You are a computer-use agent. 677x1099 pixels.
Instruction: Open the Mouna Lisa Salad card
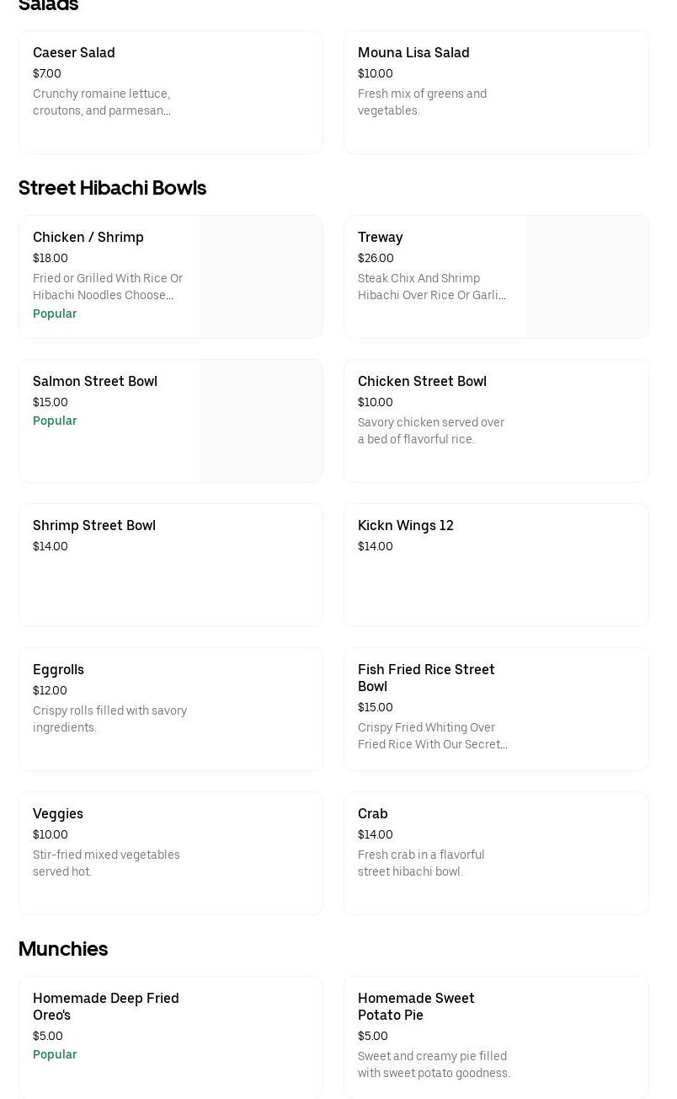496,92
